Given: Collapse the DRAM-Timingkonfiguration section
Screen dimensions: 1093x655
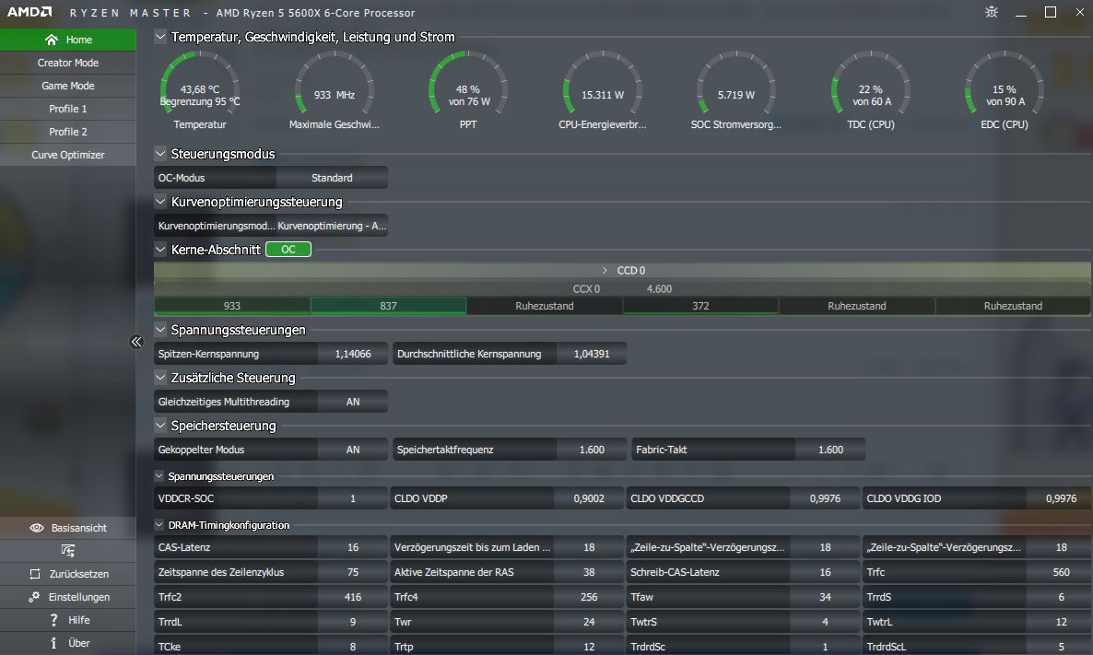Looking at the screenshot, I should click(159, 525).
